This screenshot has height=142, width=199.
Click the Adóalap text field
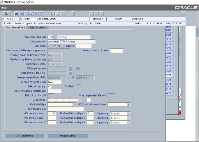(x=74, y=37)
